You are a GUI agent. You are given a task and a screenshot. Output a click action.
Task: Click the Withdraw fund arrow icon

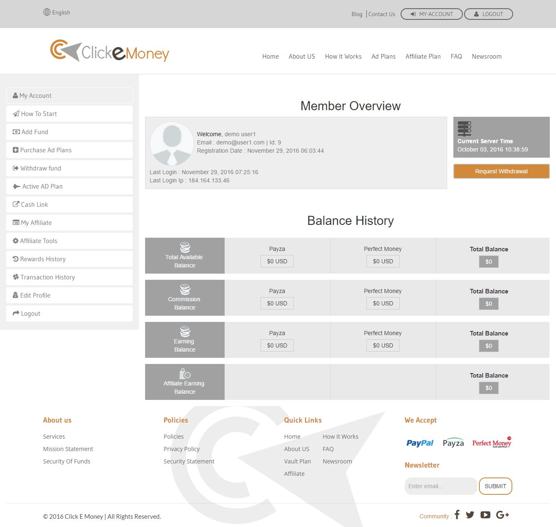pos(16,168)
